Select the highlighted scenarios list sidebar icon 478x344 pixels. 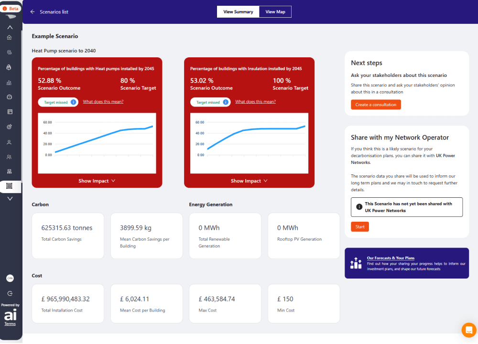(x=10, y=186)
